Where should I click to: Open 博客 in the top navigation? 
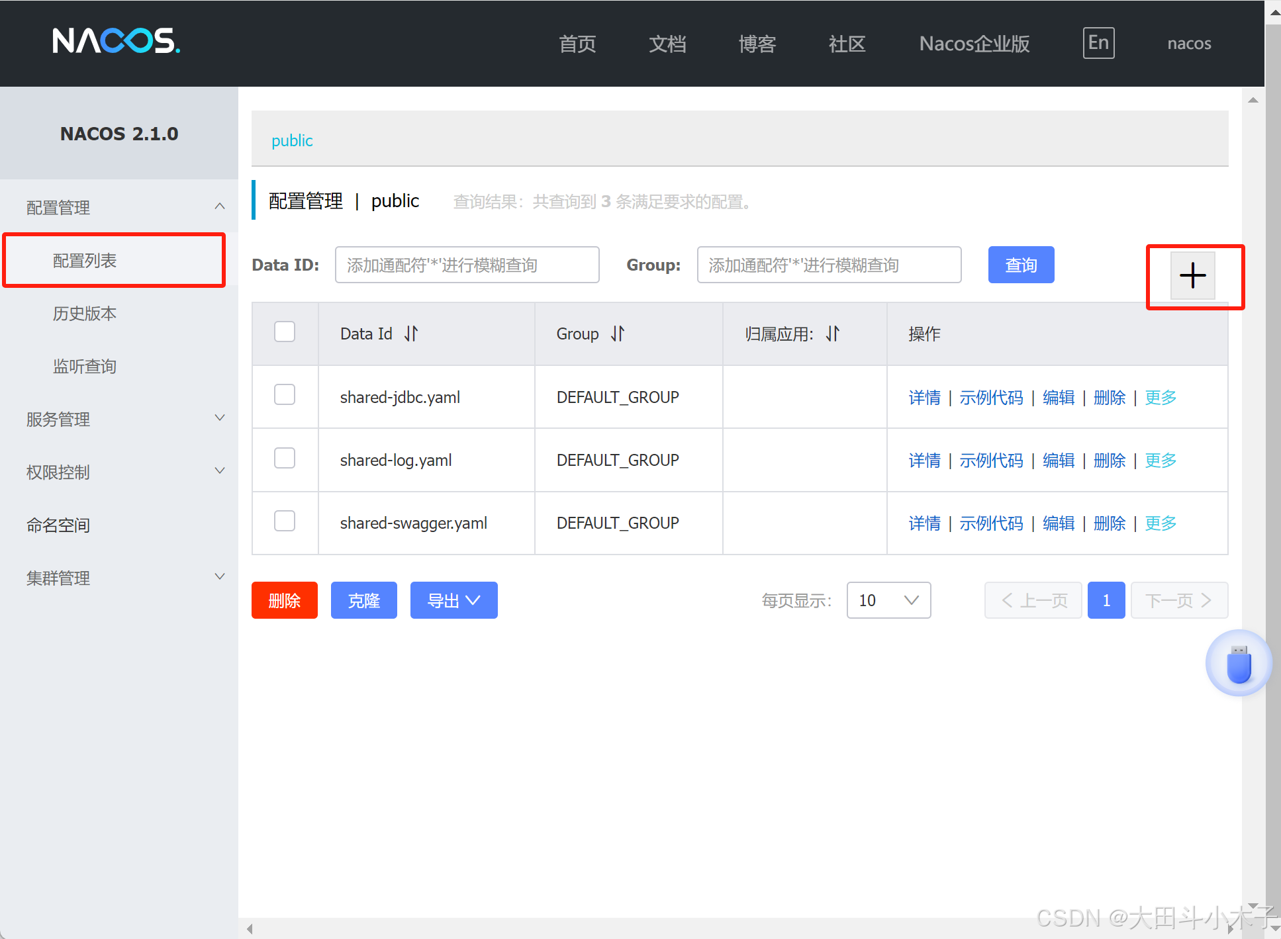point(757,44)
